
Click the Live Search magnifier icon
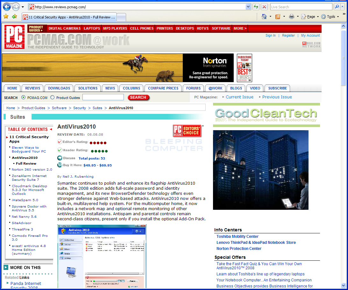(x=337, y=7)
